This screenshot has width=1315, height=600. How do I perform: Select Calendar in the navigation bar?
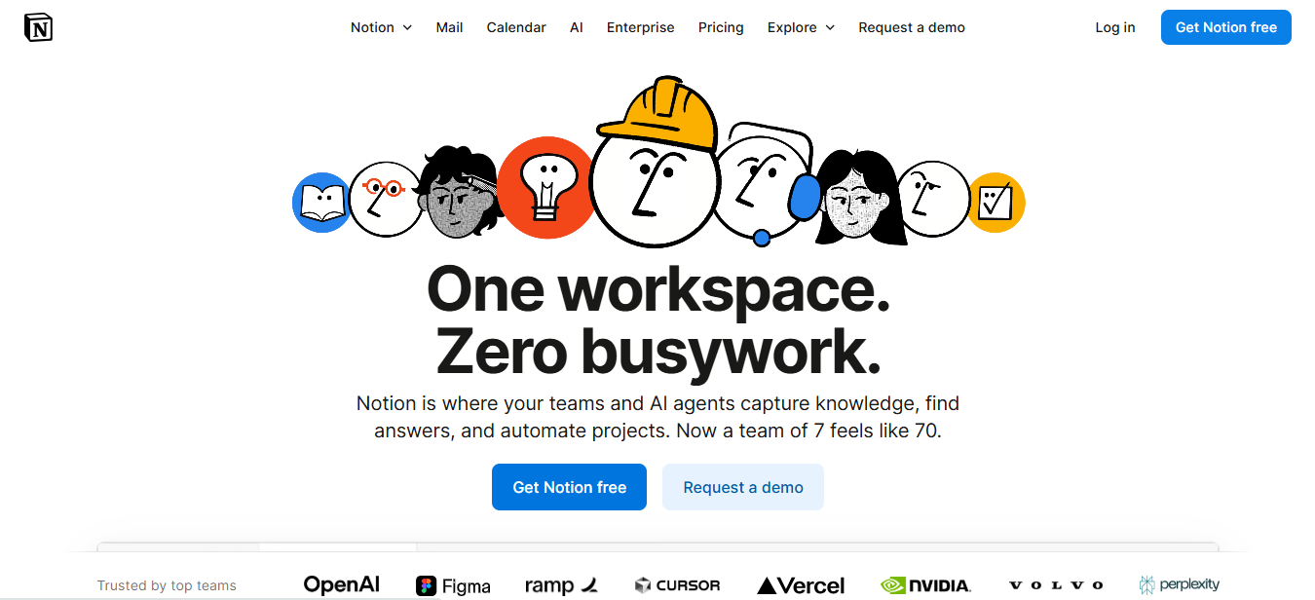pos(516,27)
